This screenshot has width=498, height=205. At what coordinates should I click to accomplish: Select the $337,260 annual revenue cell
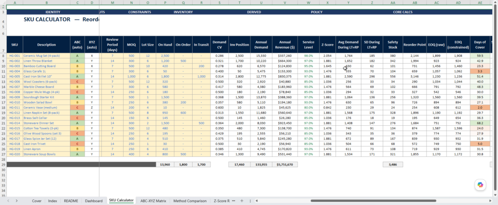[285, 55]
